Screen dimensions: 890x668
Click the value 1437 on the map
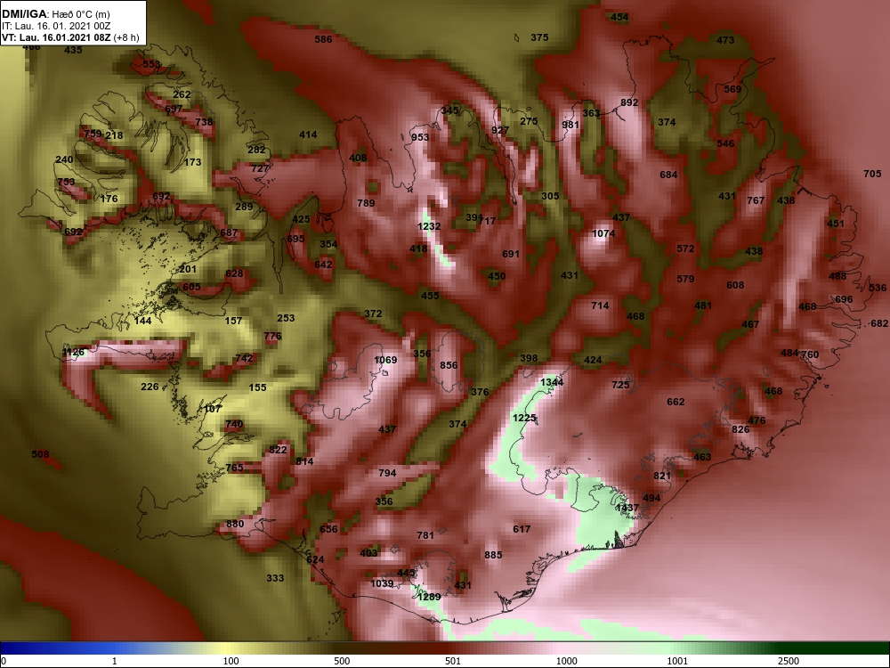(x=627, y=508)
